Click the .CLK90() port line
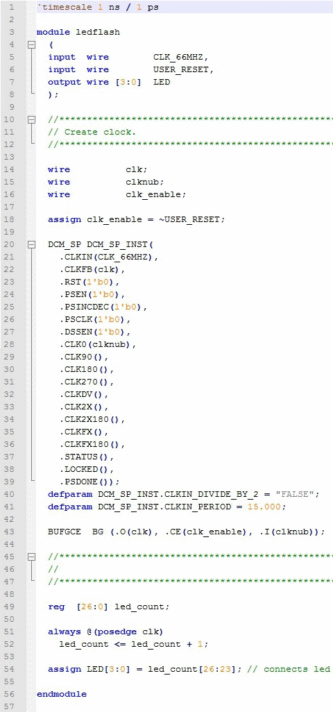The width and height of the screenshot is (333, 712). tap(84, 357)
